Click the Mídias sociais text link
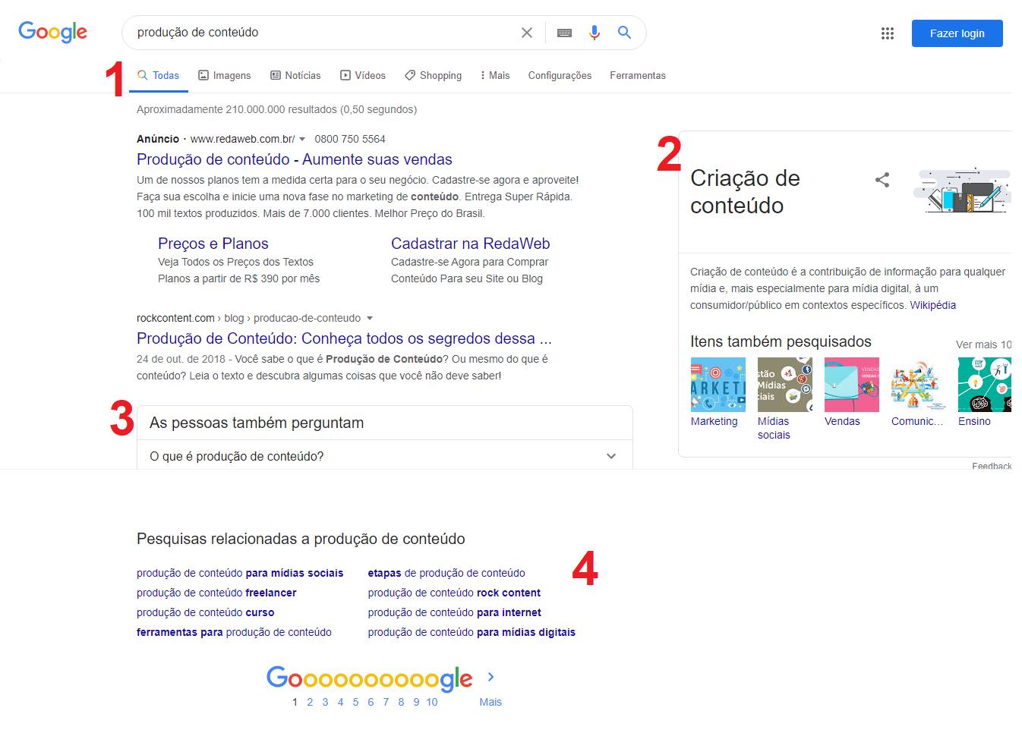Image resolution: width=1022 pixels, height=733 pixels. click(x=774, y=428)
